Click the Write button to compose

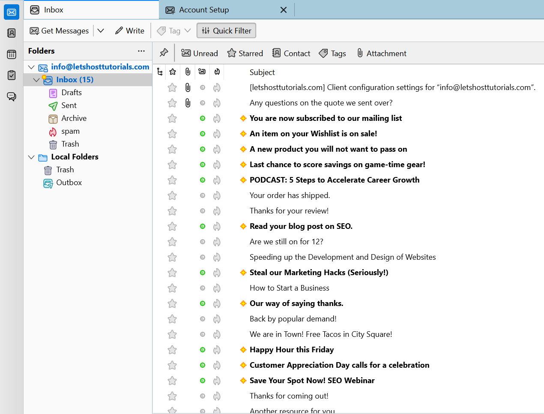click(x=129, y=30)
